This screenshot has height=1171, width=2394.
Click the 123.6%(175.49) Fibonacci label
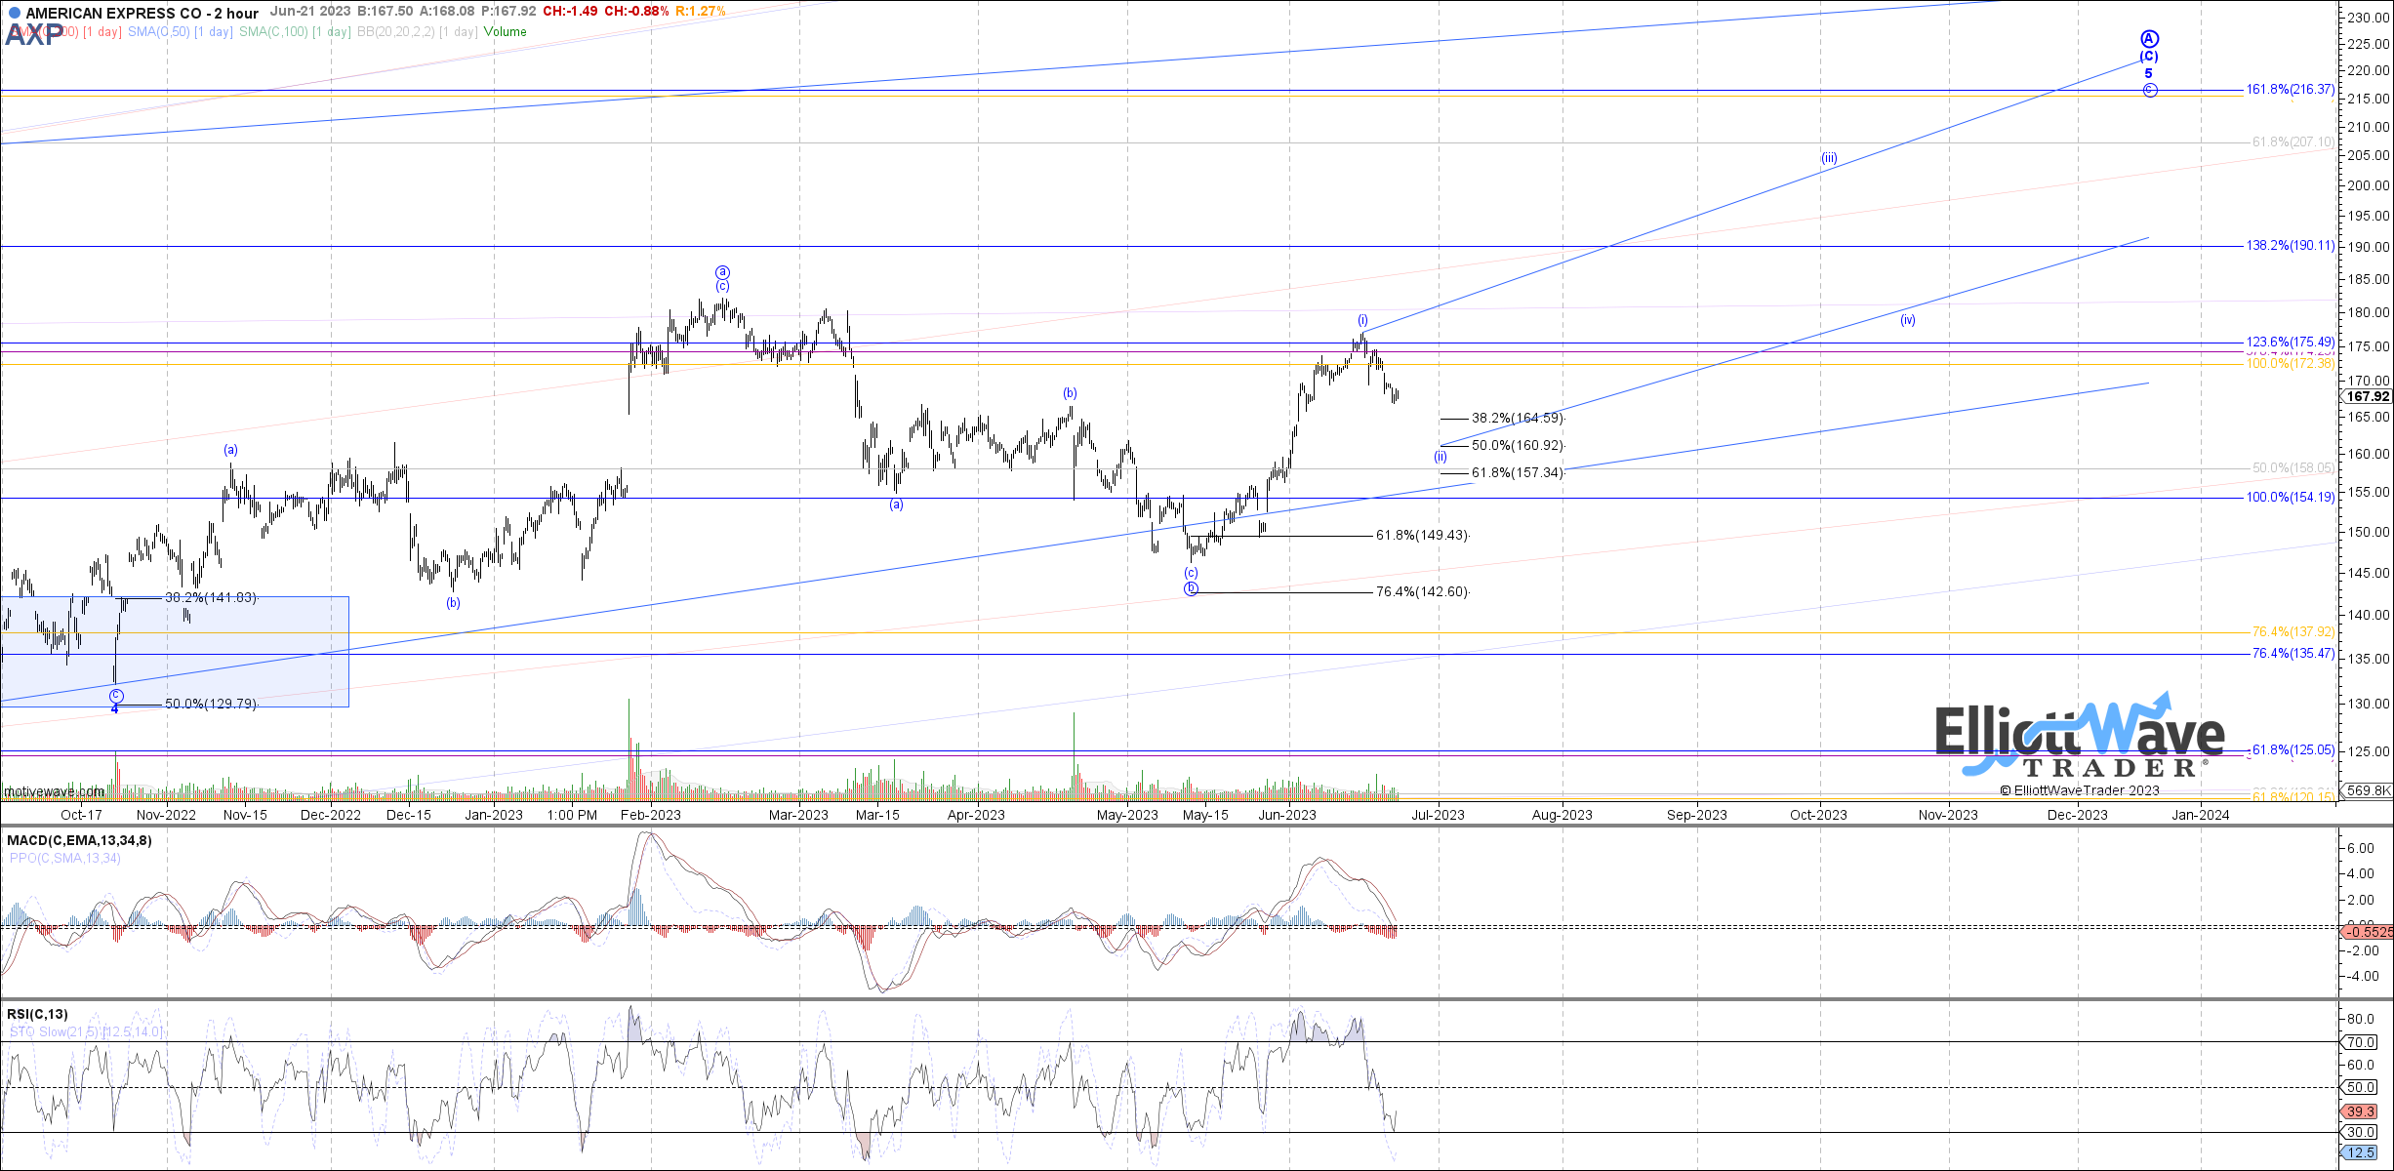2291,342
